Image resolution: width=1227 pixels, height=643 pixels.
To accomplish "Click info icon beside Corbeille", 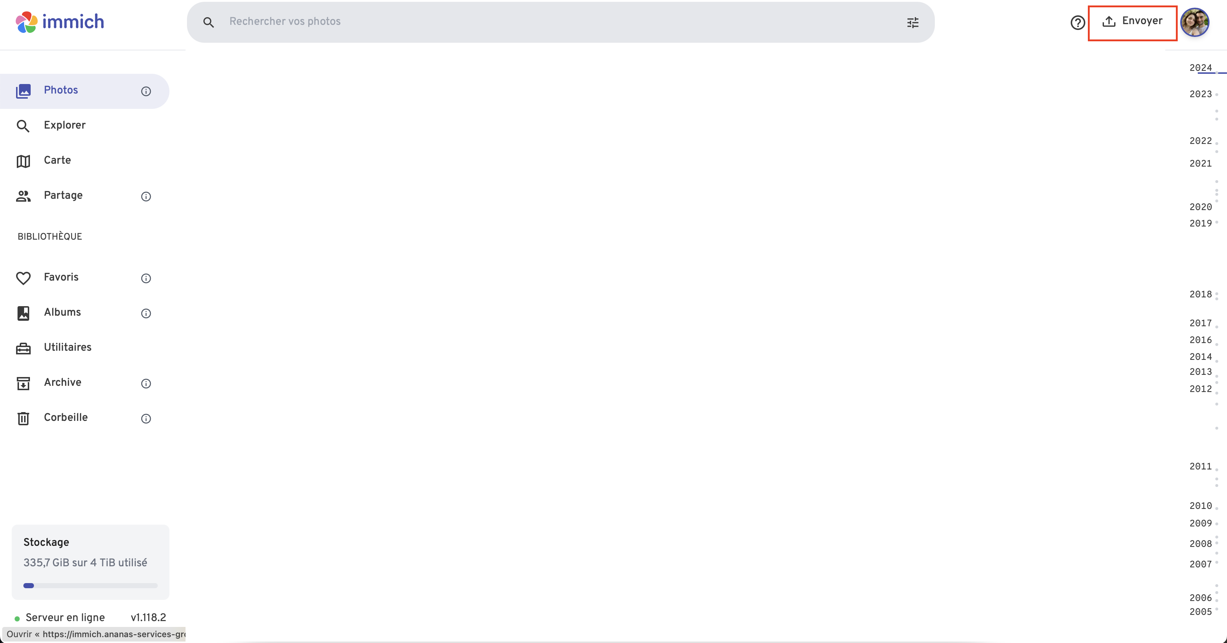I will point(146,419).
